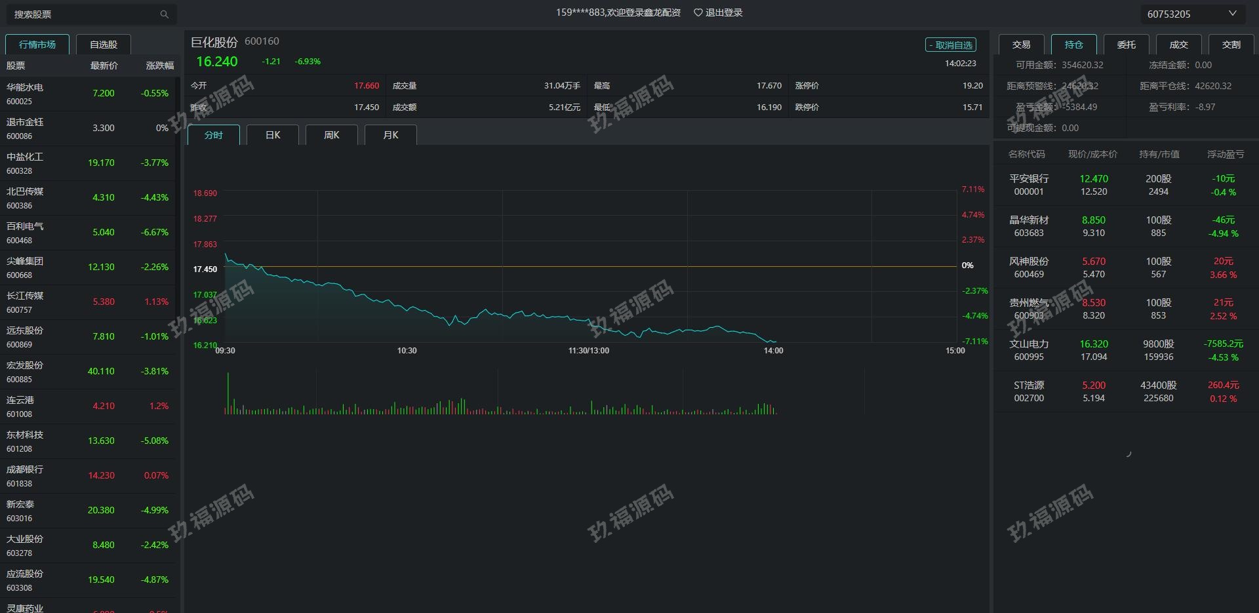Viewport: 1259px width, 613px height.
Task: Toggle 取消自选 for 巨化股份
Action: click(x=950, y=45)
